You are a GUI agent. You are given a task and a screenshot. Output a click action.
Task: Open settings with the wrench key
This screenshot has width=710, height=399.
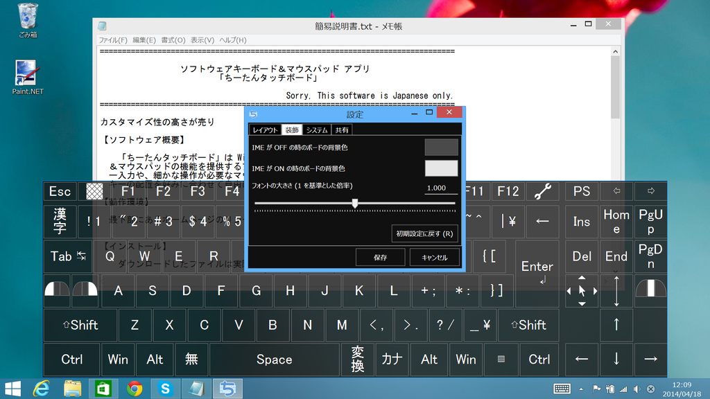coord(542,191)
